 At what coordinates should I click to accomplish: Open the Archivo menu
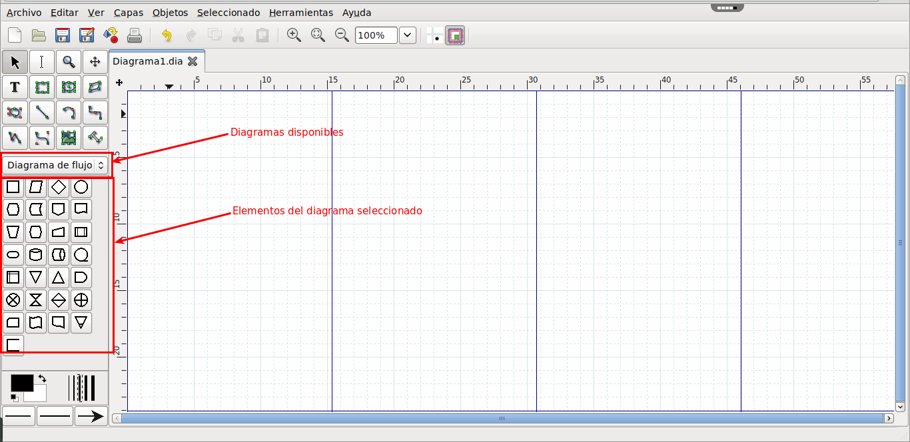tap(23, 13)
